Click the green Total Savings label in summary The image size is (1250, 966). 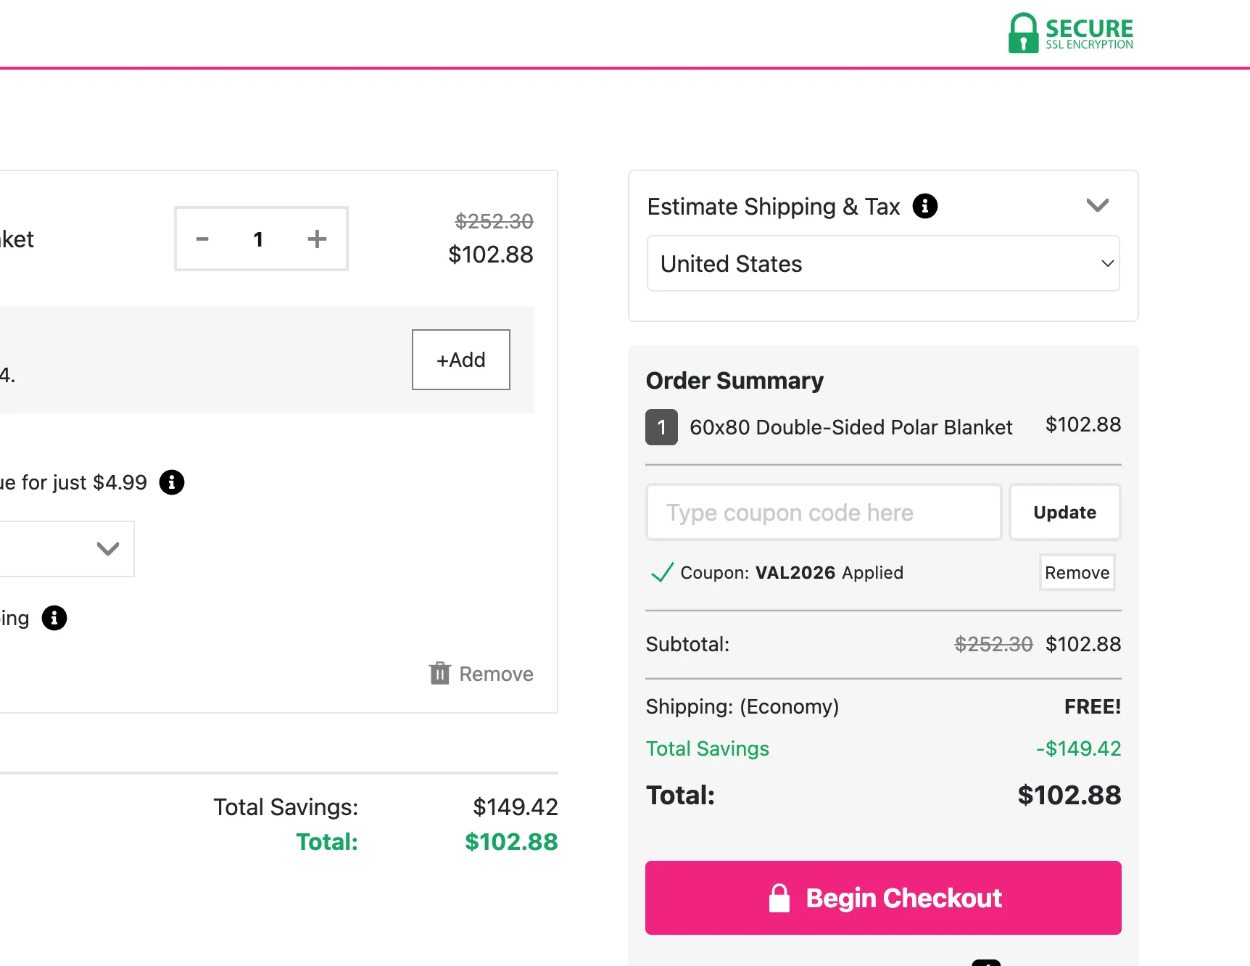(707, 748)
